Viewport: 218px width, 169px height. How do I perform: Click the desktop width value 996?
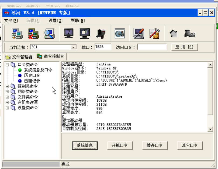[x=99, y=108]
